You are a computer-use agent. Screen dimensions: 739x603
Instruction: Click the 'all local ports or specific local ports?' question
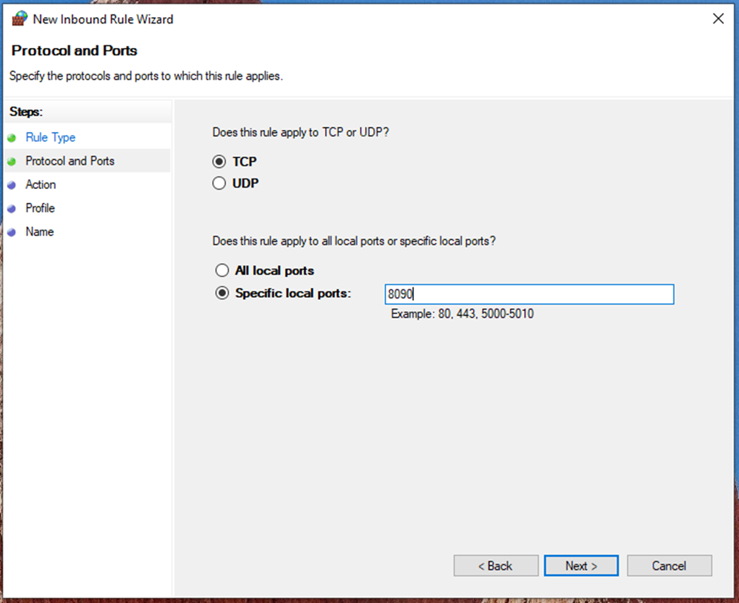pos(354,241)
